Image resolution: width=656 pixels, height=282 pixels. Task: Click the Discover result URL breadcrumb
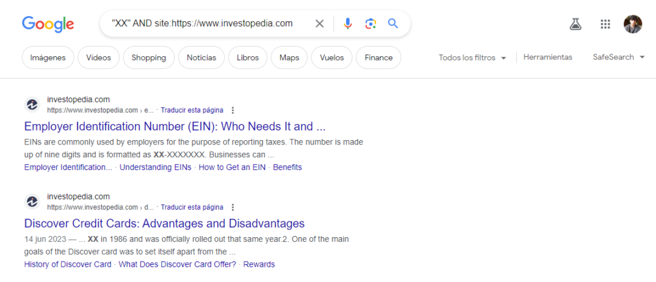click(x=101, y=207)
